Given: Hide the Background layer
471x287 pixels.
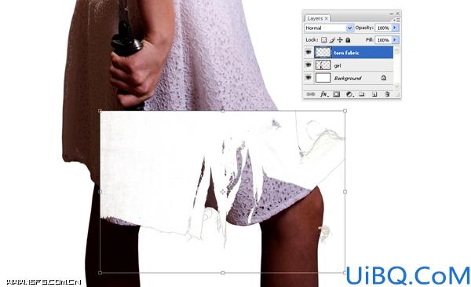Looking at the screenshot, I should [309, 78].
